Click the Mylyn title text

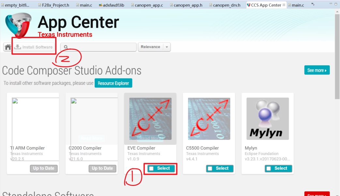tap(251, 148)
